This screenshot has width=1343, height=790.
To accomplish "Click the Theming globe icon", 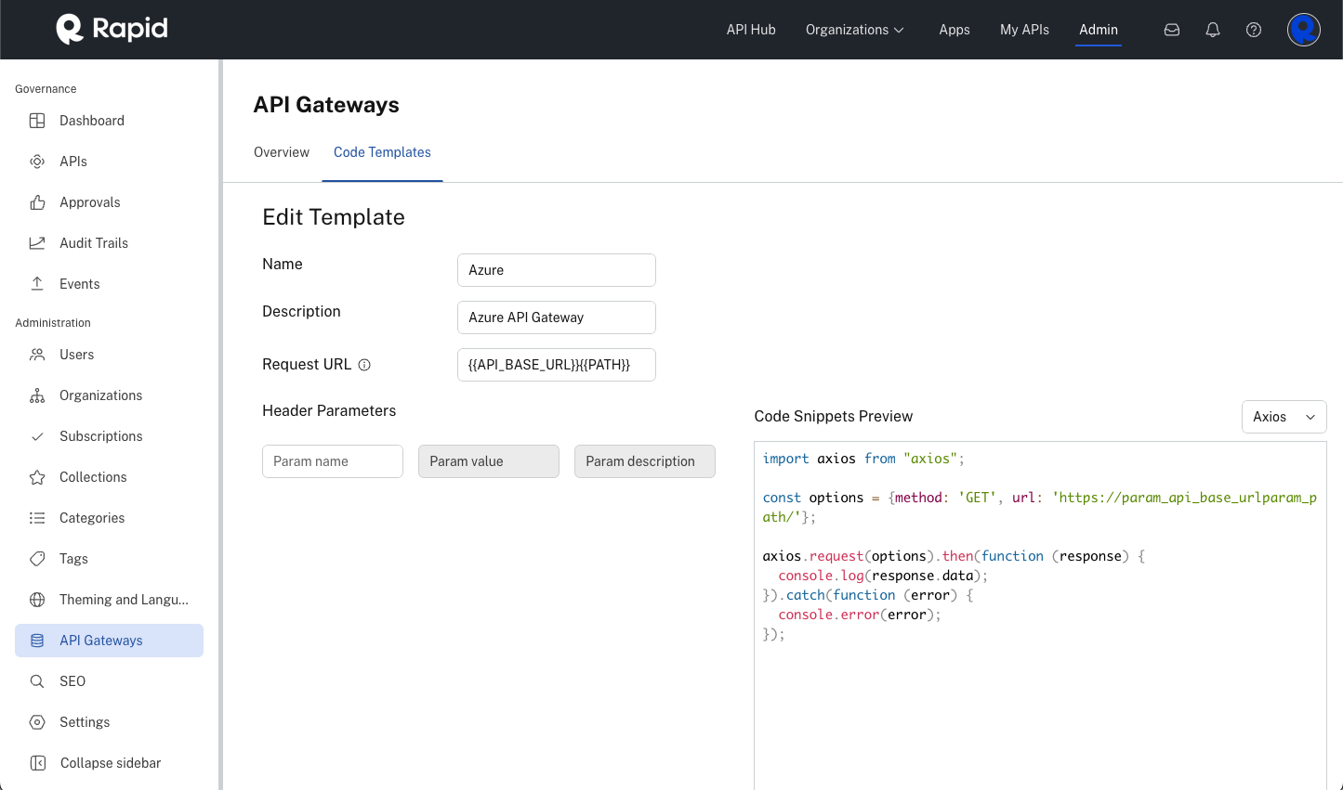I will click(37, 600).
